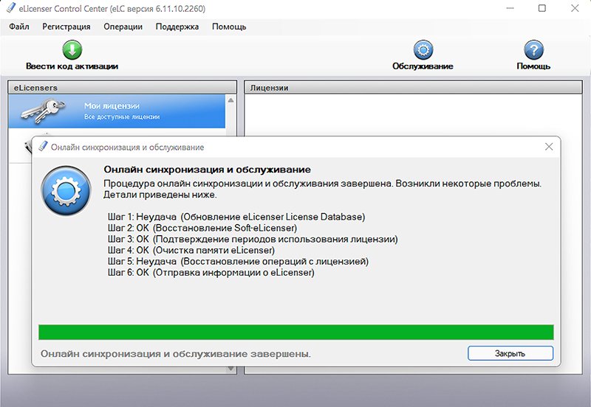Open the Операции menu
The width and height of the screenshot is (591, 407).
[123, 27]
